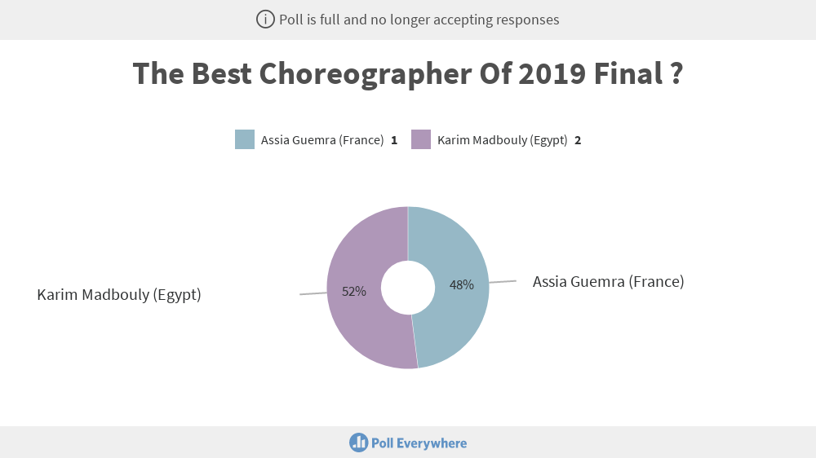Screen dimensions: 816x458
Task: Click the leader line beside Assia Guemra label
Action: click(x=503, y=282)
